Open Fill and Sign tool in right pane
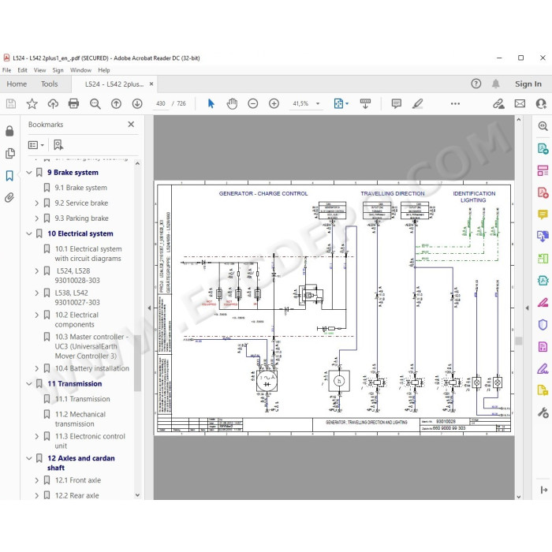The height and width of the screenshot is (552, 552). pos(543,368)
